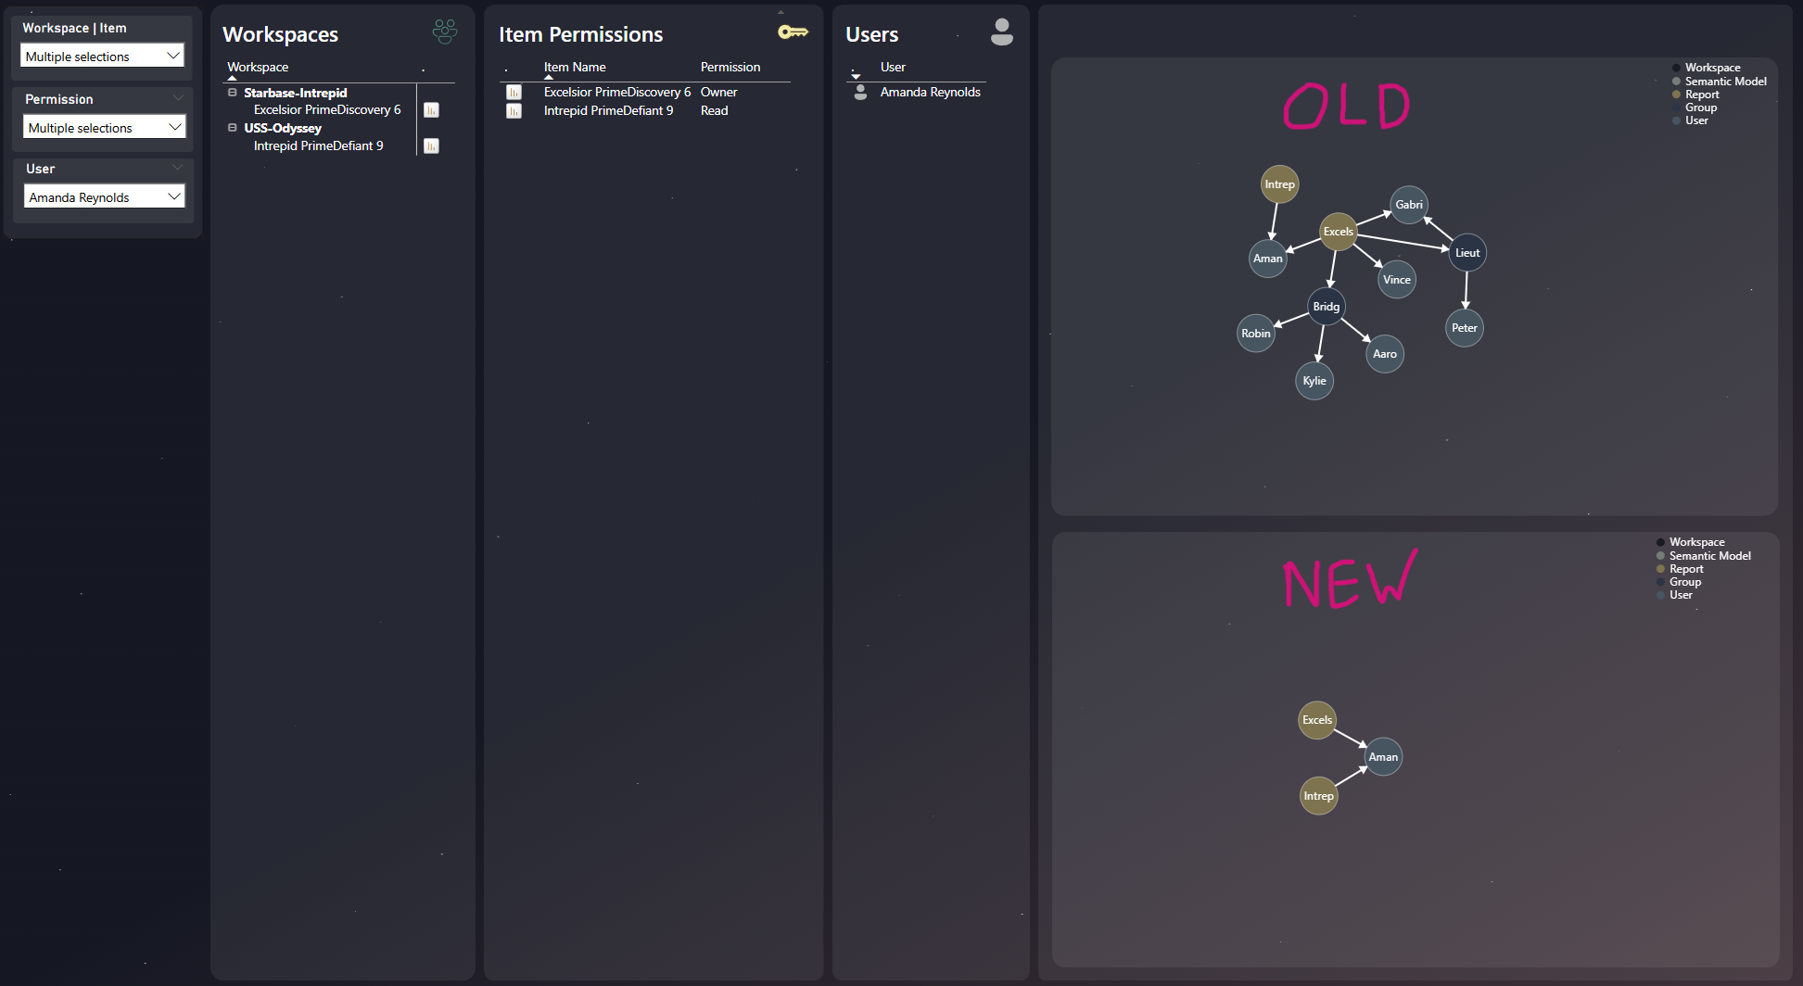Click Group color swatch in the NEW graph legend
1803x986 pixels.
[x=1660, y=582]
